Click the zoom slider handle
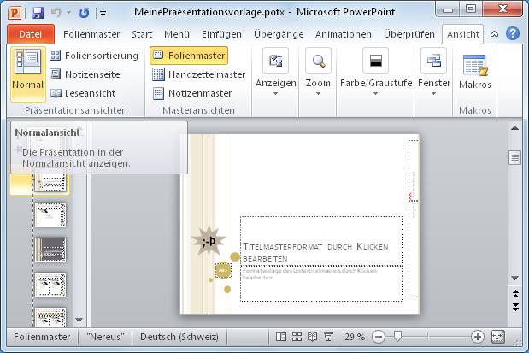 coord(397,336)
